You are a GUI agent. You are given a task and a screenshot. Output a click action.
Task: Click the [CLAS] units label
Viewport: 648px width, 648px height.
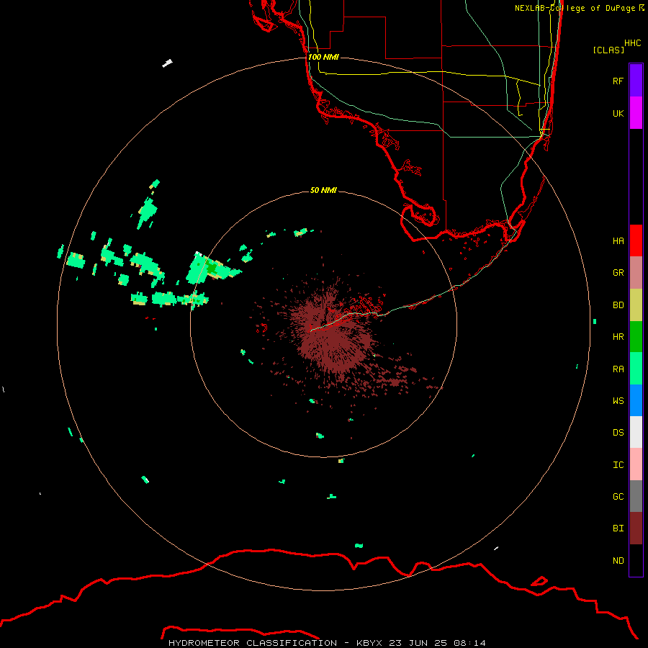pyautogui.click(x=608, y=50)
